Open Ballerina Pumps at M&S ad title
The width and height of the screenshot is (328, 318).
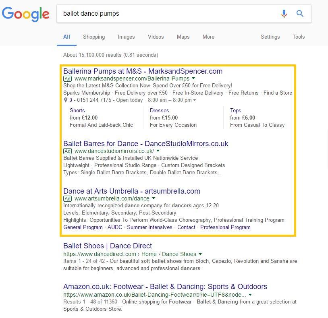coord(143,71)
